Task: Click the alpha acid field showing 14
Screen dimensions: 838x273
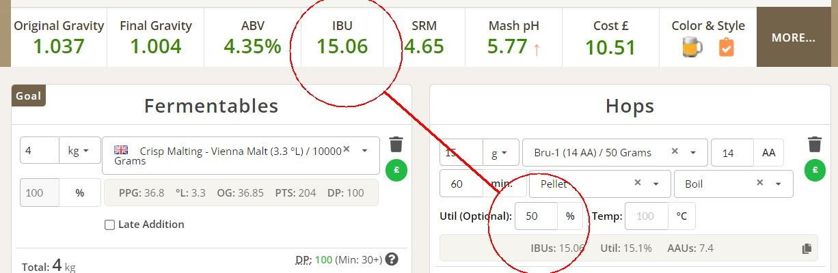Action: click(732, 153)
